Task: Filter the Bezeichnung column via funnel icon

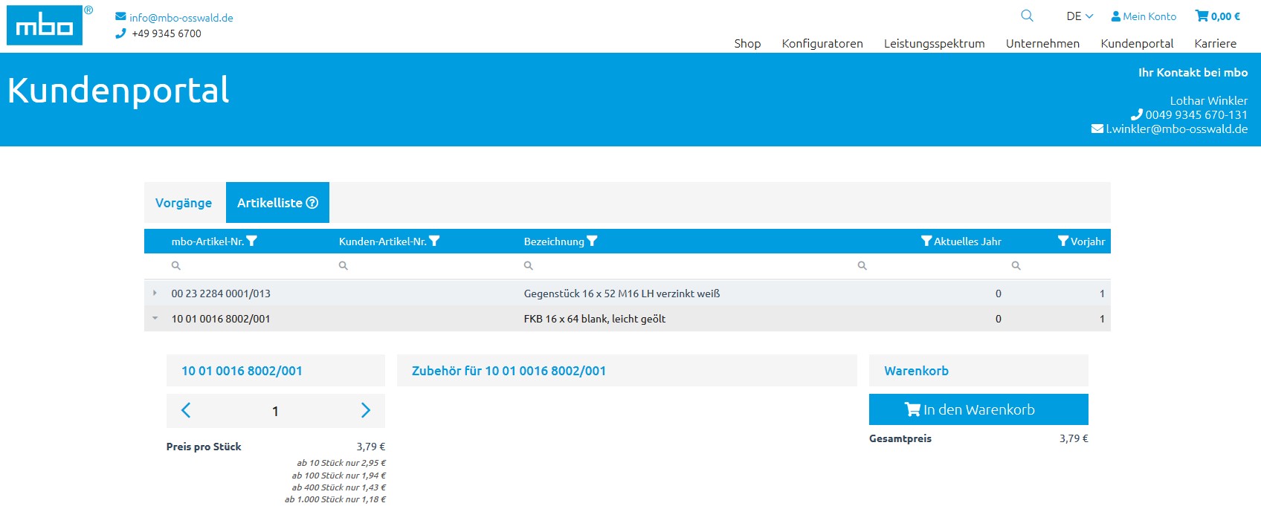Action: (593, 241)
